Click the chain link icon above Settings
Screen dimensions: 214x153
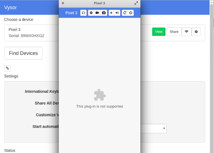pyautogui.click(x=7, y=68)
